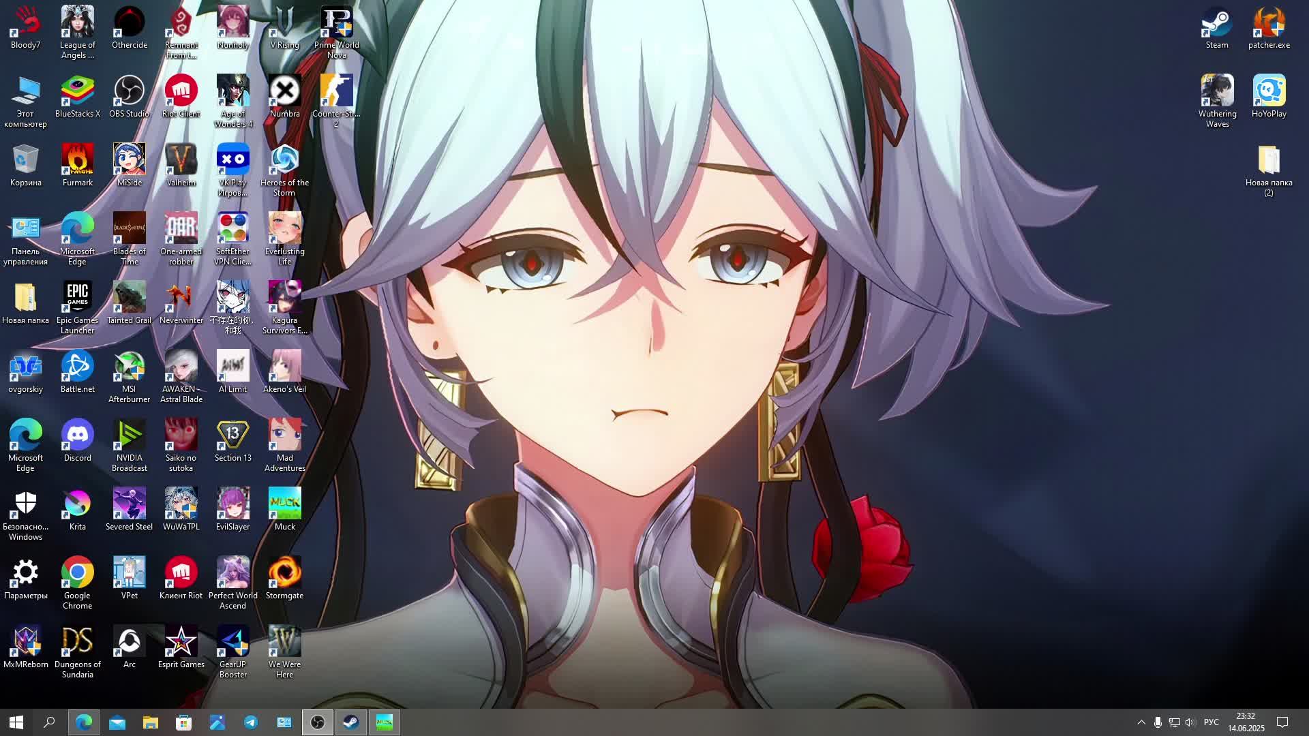Select the Blades of Time icon
The height and width of the screenshot is (736, 1309).
pyautogui.click(x=130, y=239)
